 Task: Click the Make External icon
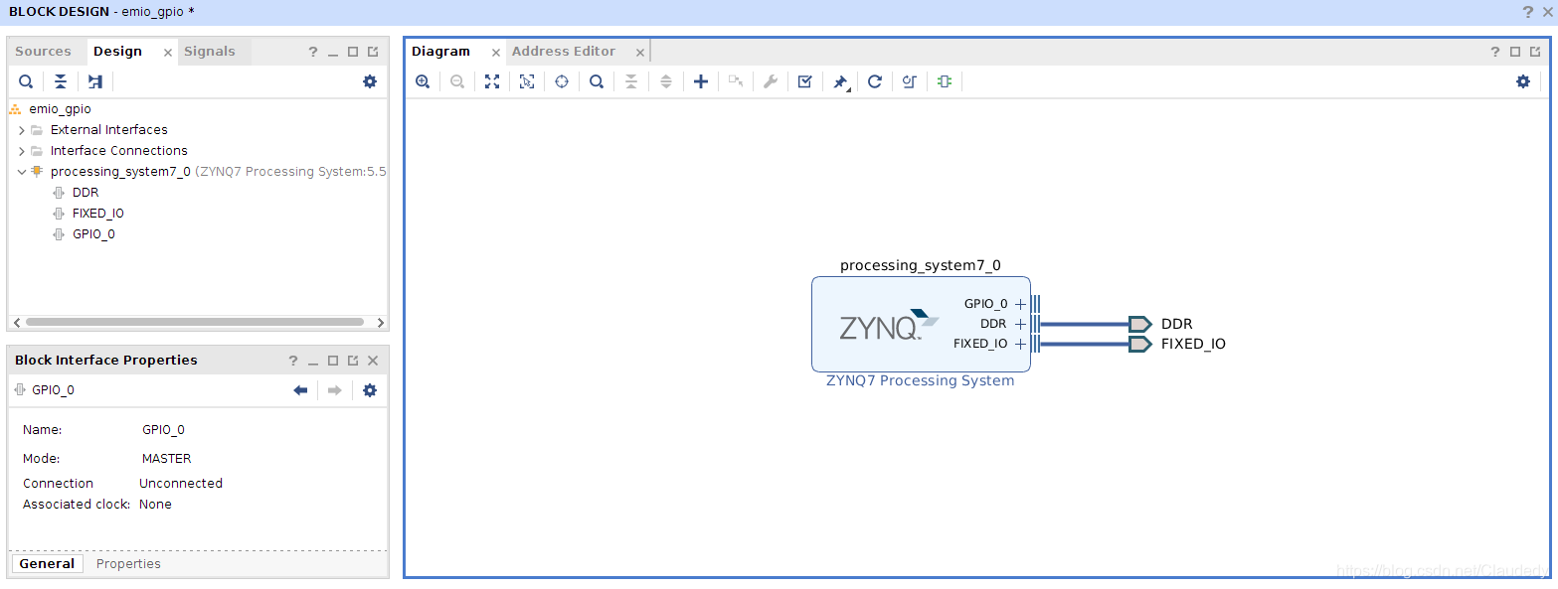[736, 81]
